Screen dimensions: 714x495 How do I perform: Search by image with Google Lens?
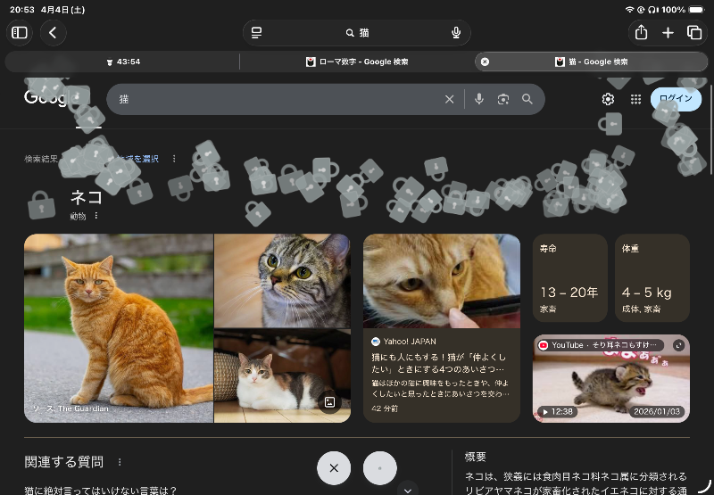(x=503, y=99)
